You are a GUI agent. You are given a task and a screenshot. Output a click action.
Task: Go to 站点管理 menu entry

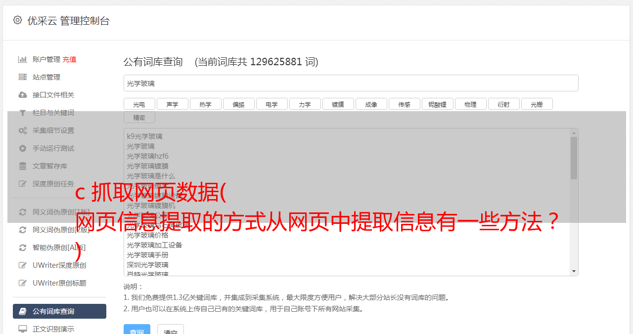[x=46, y=77]
